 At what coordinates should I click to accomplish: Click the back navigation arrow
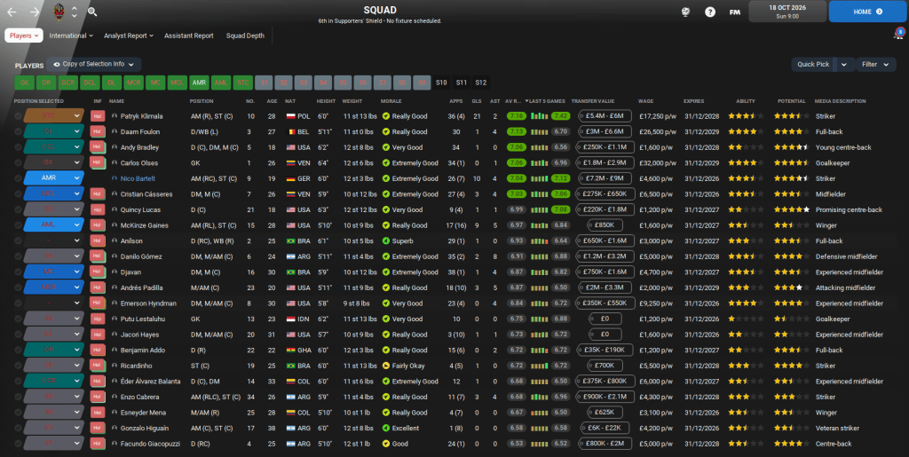click(x=12, y=12)
